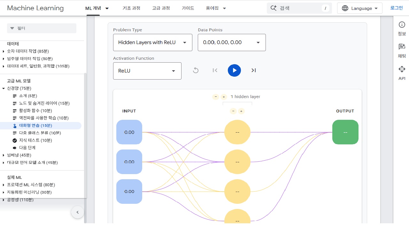
Task: Click the search sparkle icon
Action: click(x=274, y=8)
